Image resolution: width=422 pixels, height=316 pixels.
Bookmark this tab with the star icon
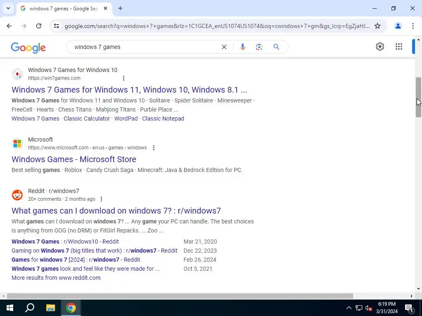coord(377,26)
